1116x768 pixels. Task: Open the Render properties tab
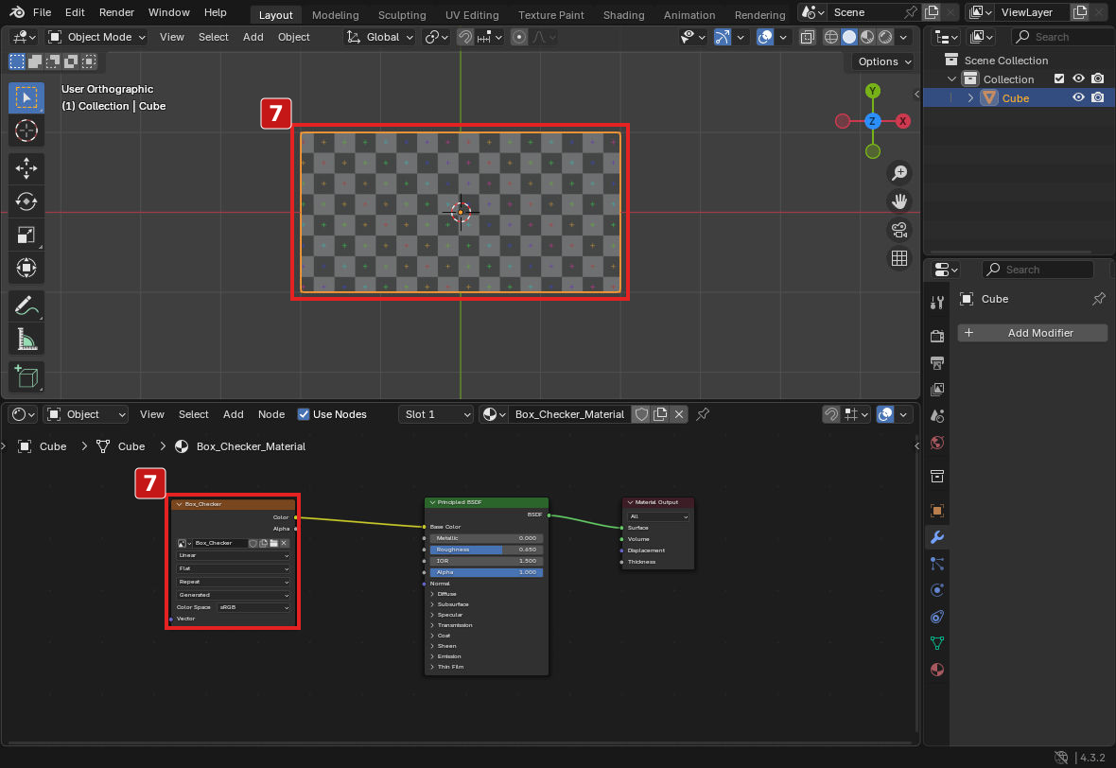click(937, 336)
